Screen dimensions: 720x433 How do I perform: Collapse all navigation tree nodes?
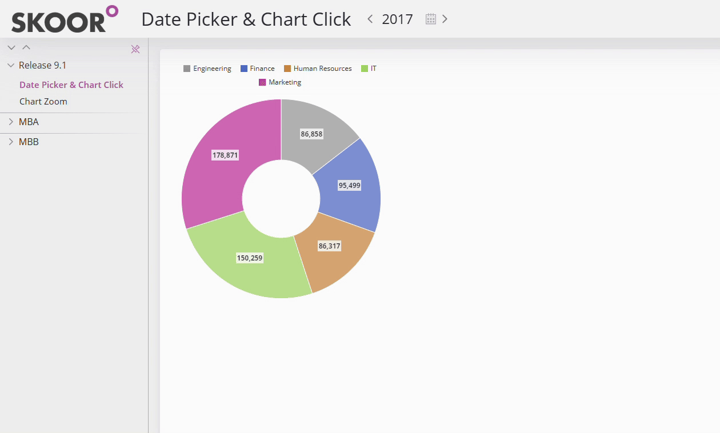[26, 48]
